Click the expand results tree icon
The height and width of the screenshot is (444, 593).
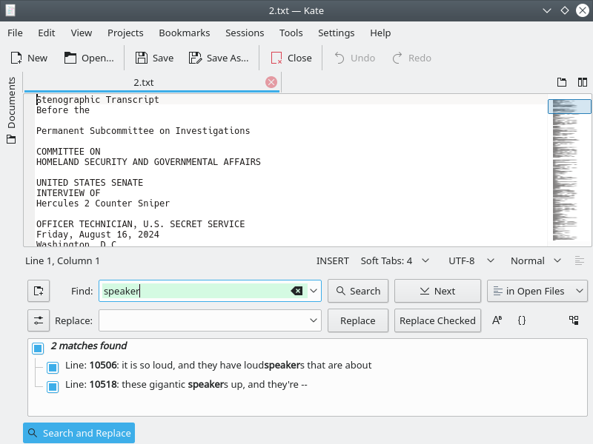(x=574, y=320)
